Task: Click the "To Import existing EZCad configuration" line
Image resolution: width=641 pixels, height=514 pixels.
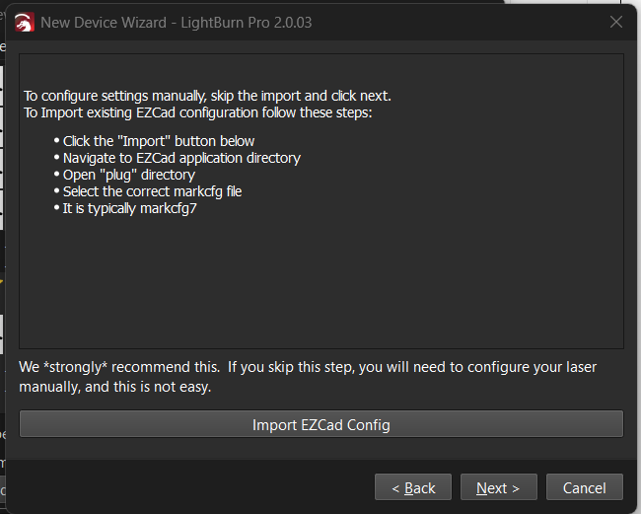Action: (195, 112)
